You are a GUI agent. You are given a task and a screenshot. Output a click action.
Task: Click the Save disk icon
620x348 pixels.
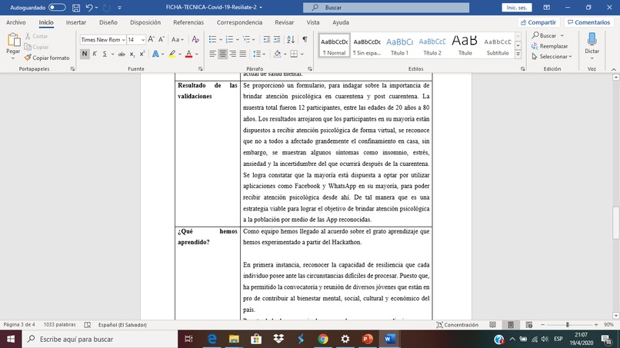click(76, 8)
